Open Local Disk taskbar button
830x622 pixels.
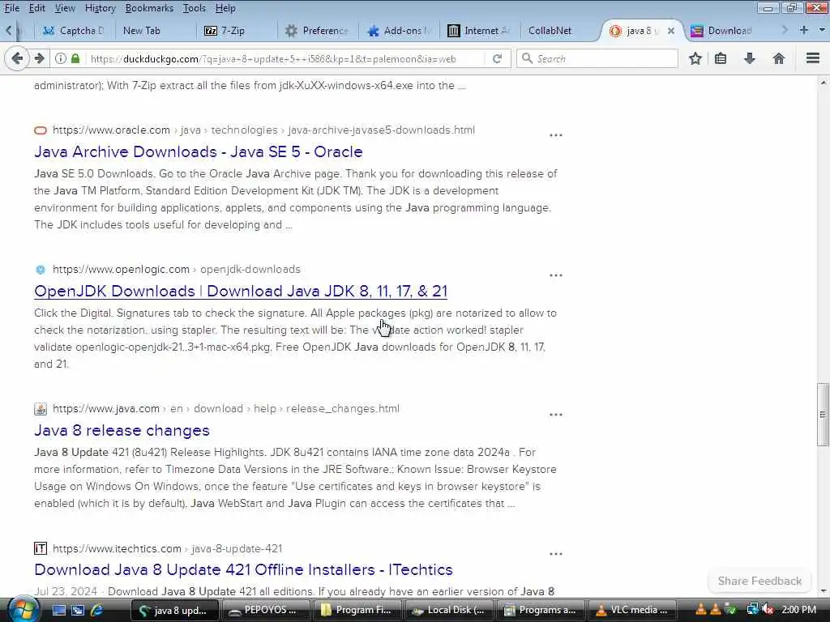coord(450,611)
